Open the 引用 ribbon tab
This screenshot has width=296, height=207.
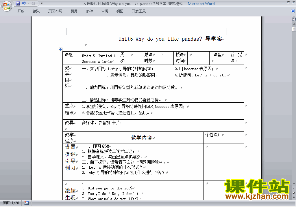[x=74, y=11]
